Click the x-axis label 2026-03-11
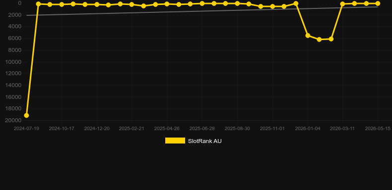 pos(342,129)
